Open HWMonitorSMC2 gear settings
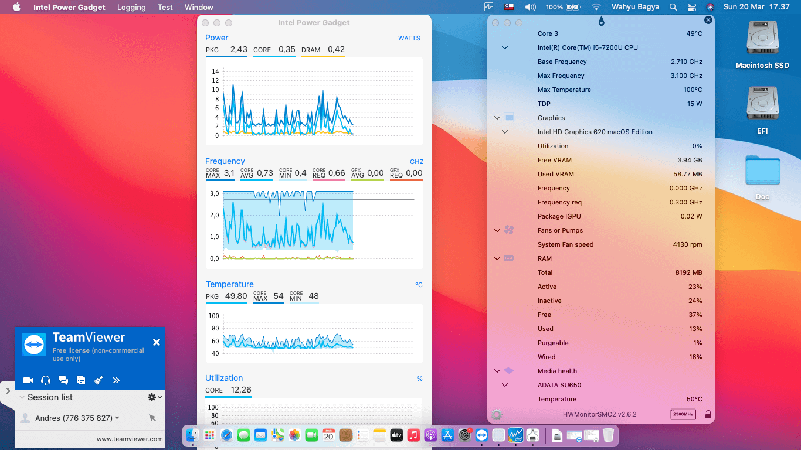Image resolution: width=801 pixels, height=450 pixels. pos(497,415)
